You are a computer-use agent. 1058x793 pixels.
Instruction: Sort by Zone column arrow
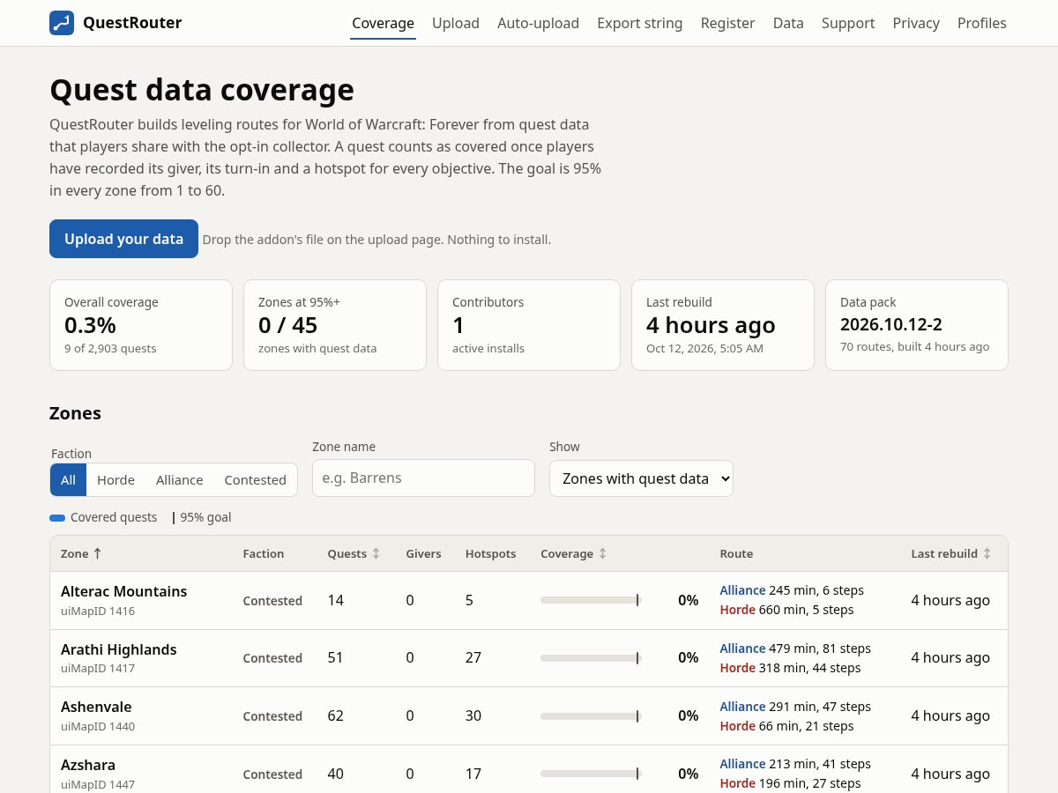coord(97,553)
